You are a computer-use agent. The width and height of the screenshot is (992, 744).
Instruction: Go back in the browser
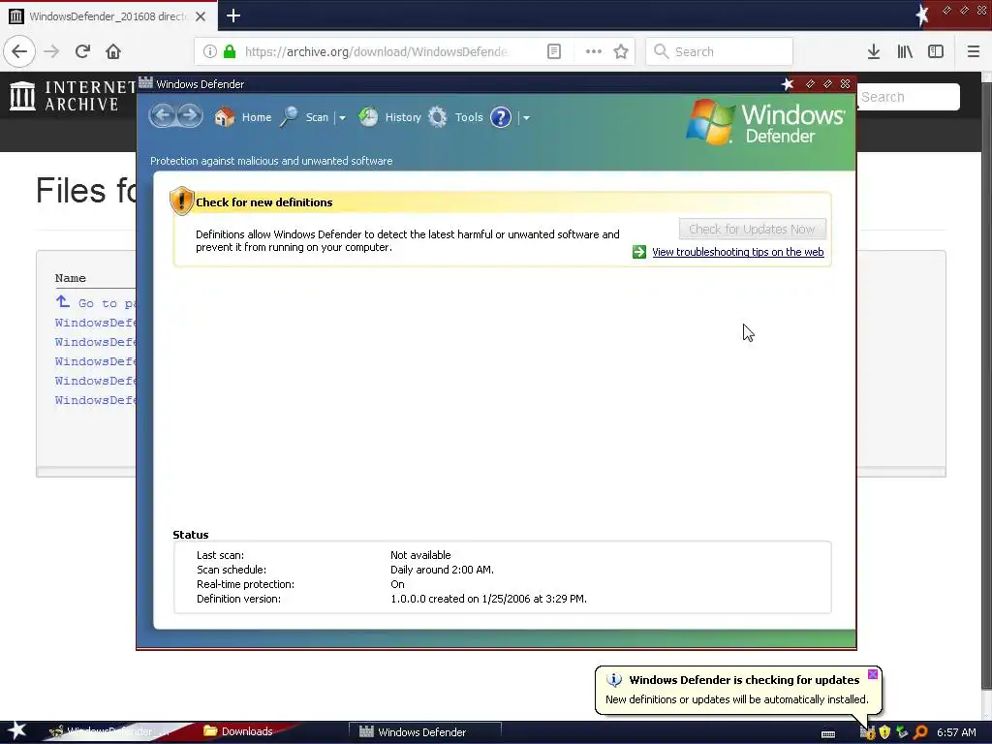click(19, 51)
